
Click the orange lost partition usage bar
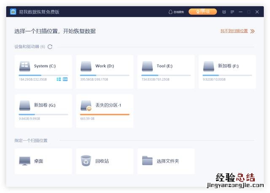[x=105, y=114]
